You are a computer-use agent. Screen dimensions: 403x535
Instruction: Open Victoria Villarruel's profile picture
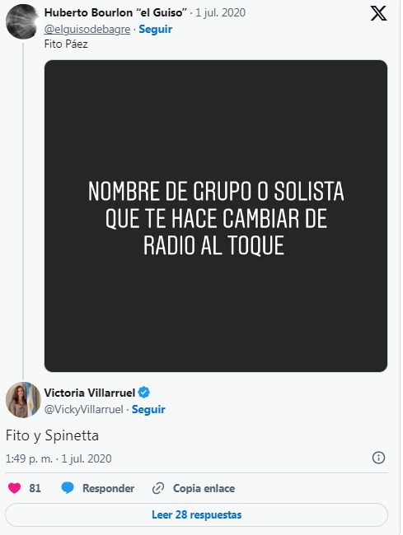(23, 399)
